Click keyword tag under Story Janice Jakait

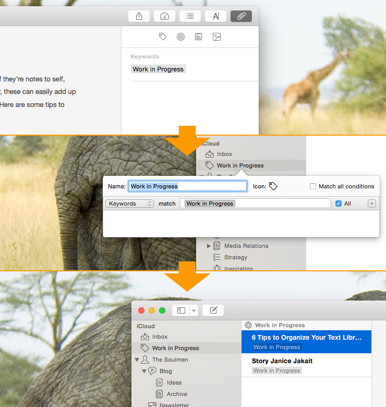pyautogui.click(x=277, y=370)
